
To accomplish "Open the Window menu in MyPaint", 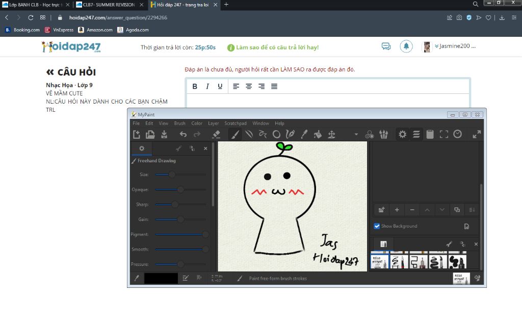I will [260, 124].
